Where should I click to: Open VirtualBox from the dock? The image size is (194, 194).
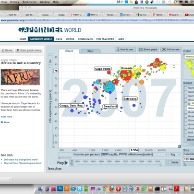point(131,189)
